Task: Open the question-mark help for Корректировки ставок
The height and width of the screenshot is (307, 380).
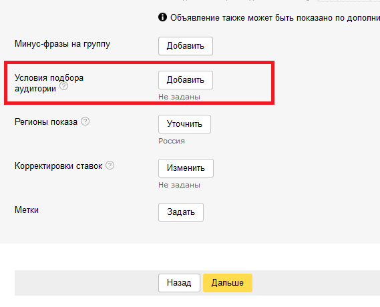Action: (110, 166)
